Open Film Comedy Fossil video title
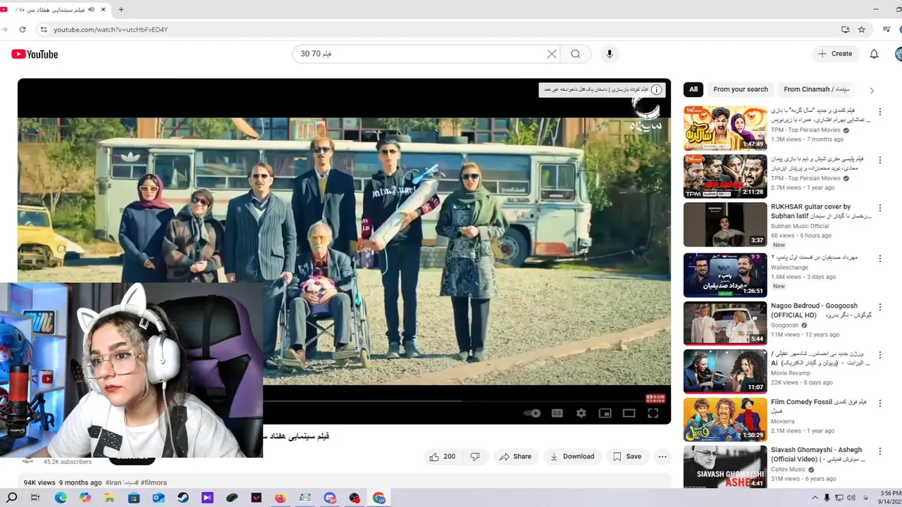 (x=819, y=406)
